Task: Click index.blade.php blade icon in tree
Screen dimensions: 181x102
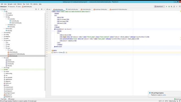Action: coord(8,52)
